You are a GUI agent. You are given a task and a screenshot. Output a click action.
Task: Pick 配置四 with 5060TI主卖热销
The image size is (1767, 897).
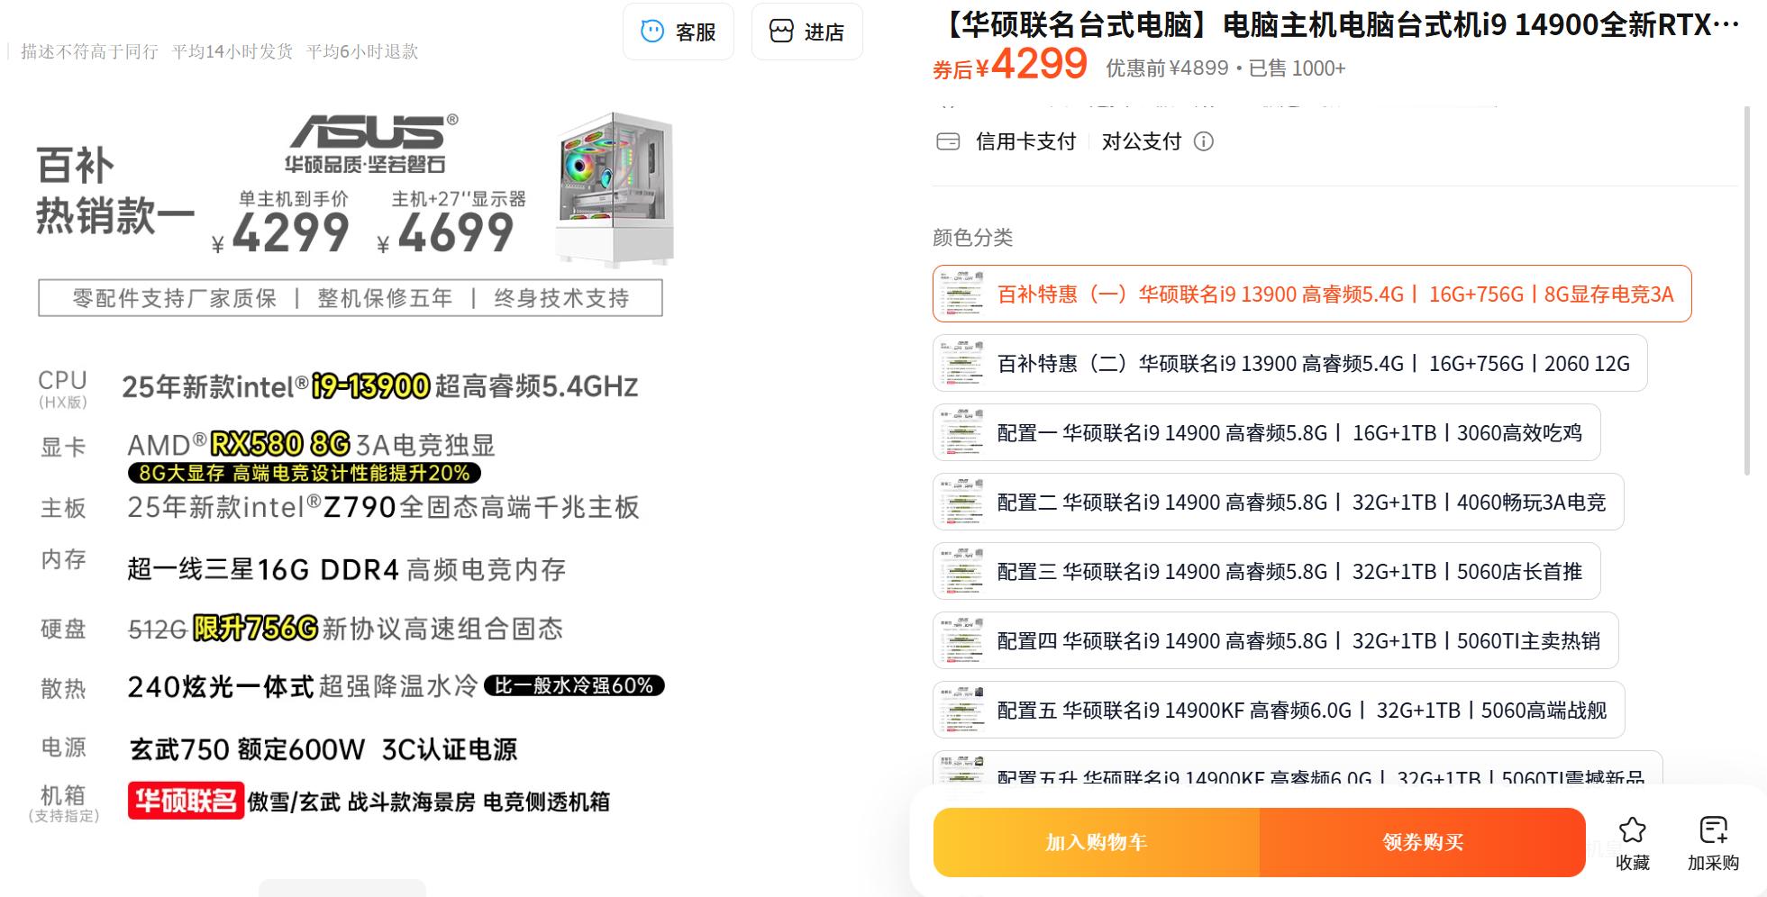point(1275,641)
